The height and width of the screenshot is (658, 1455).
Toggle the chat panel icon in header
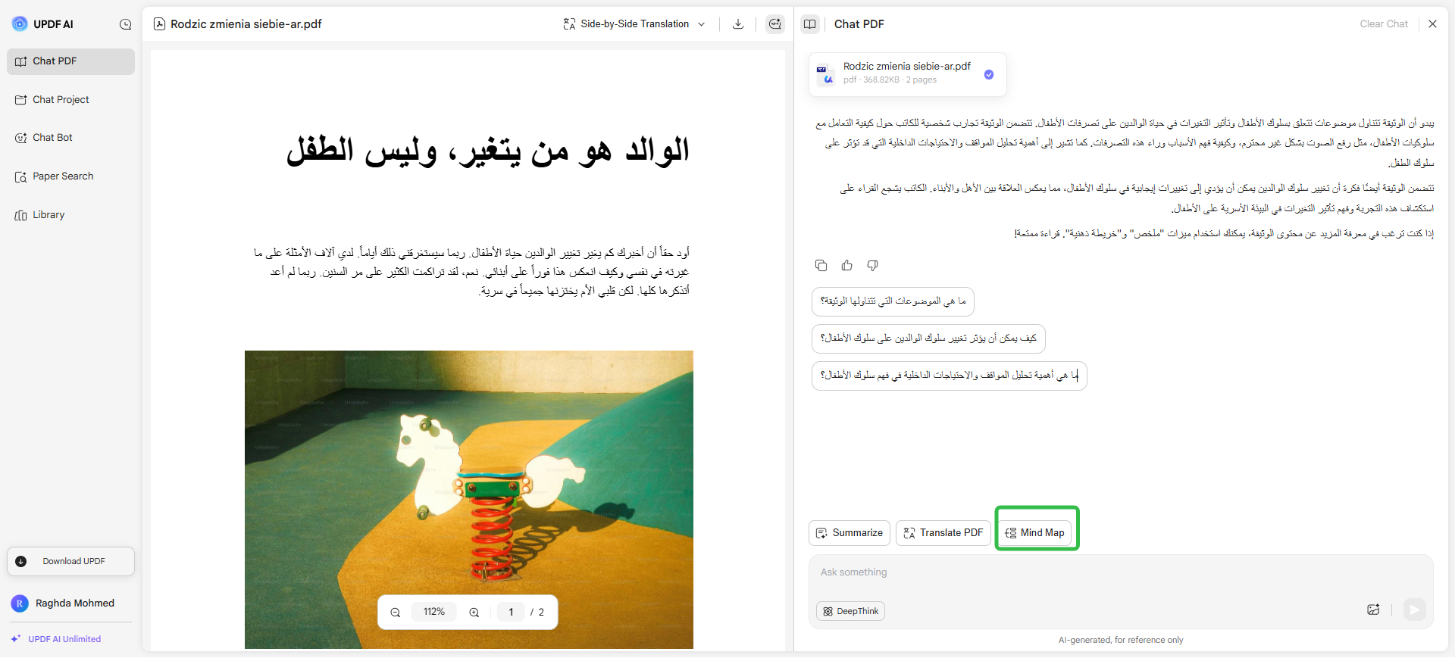[774, 24]
